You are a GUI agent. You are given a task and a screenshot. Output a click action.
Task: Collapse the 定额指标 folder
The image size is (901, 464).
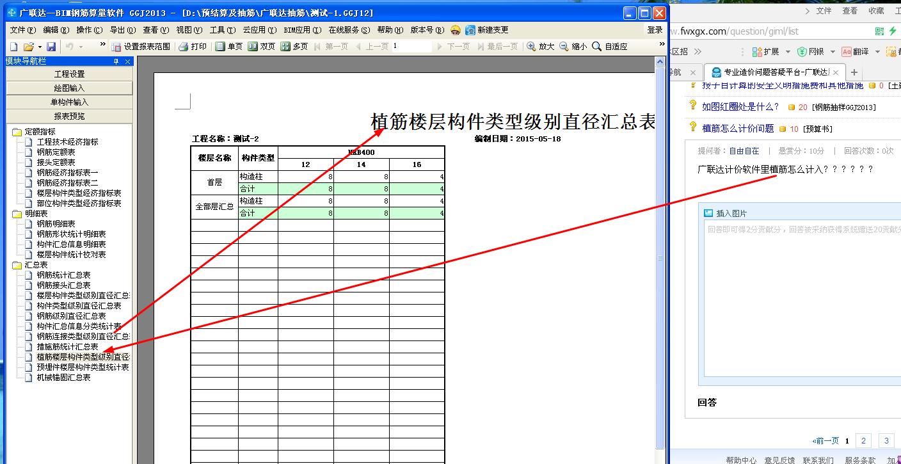17,132
